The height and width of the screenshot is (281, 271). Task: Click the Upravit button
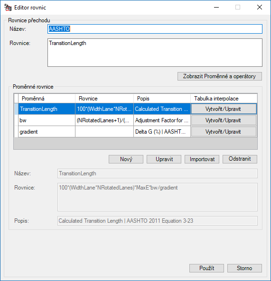[x=164, y=159]
